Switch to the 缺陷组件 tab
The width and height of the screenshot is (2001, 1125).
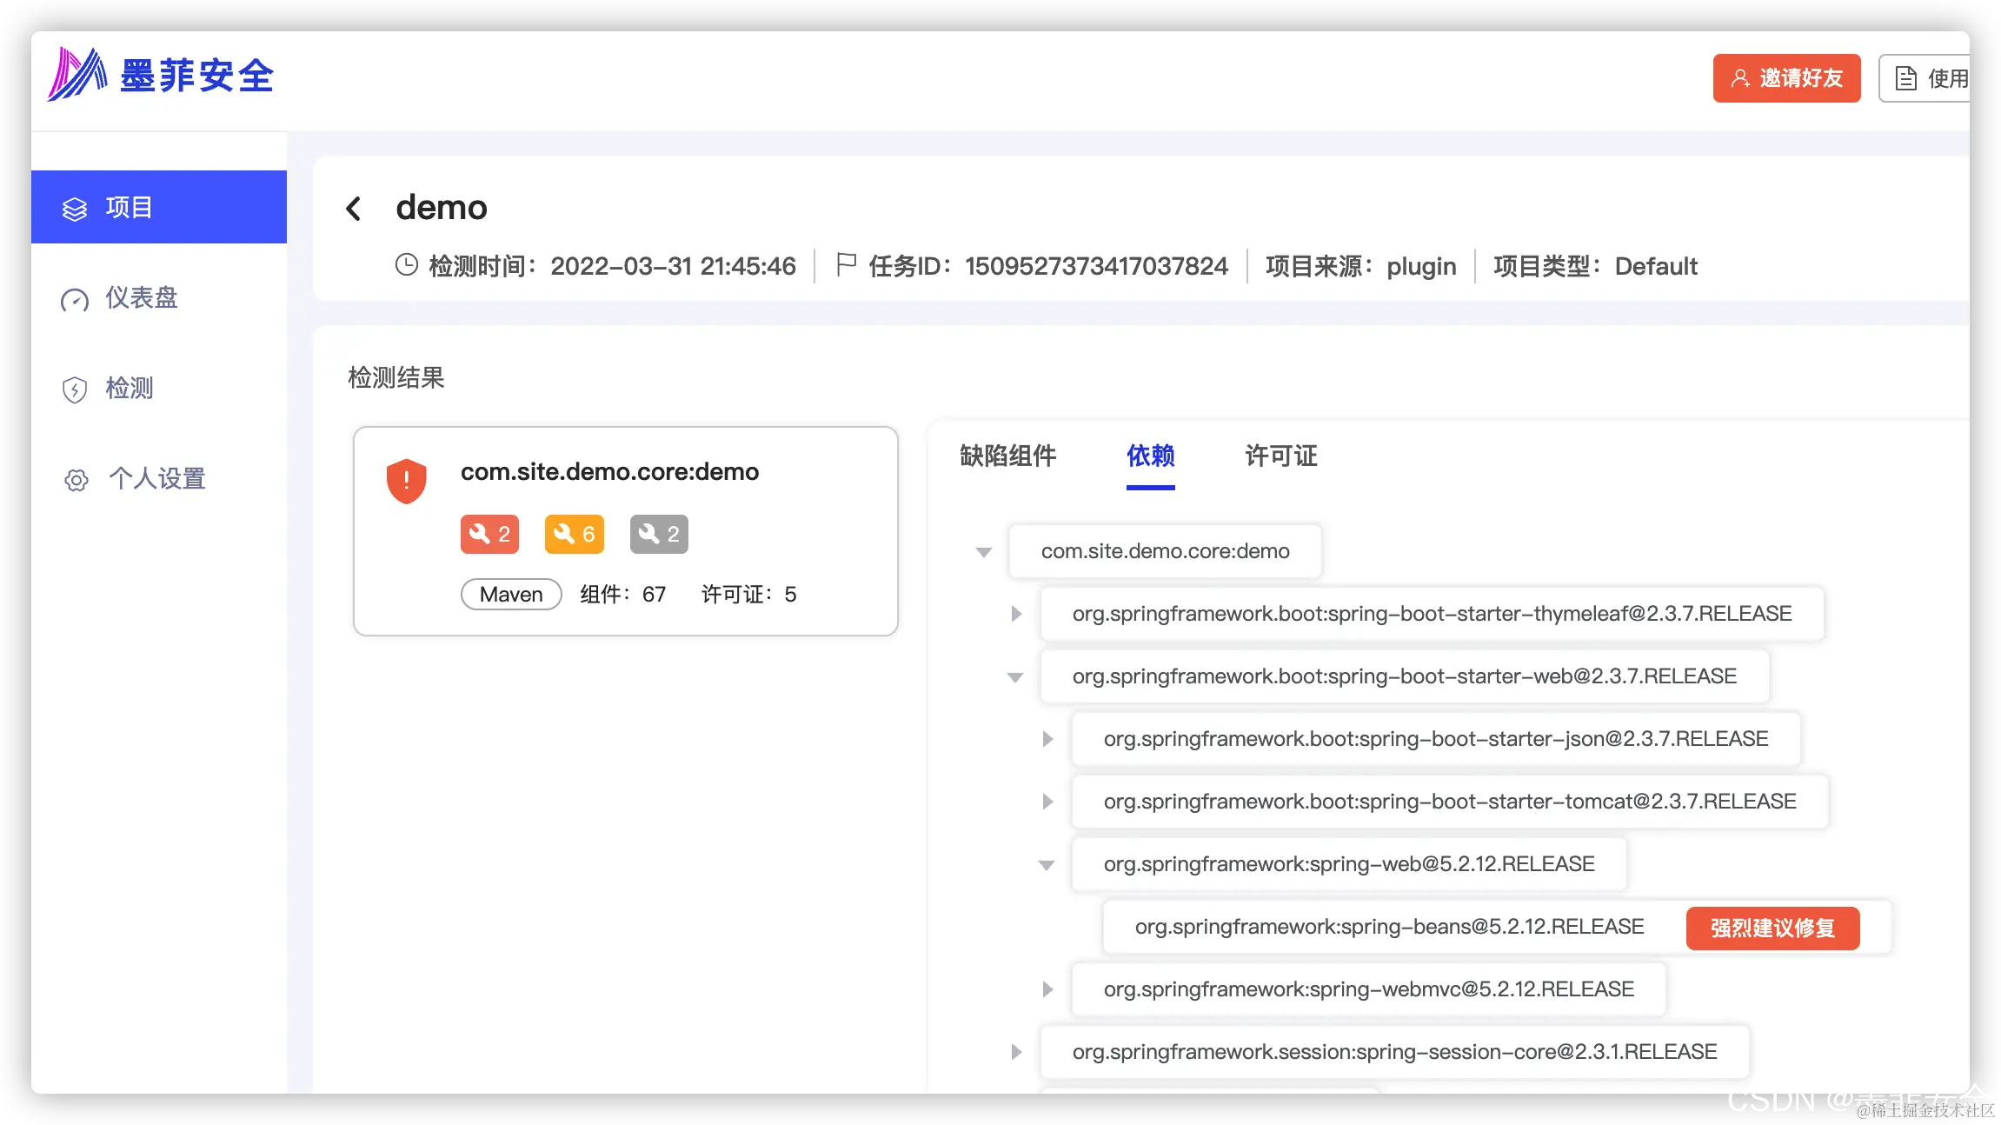coord(1007,456)
